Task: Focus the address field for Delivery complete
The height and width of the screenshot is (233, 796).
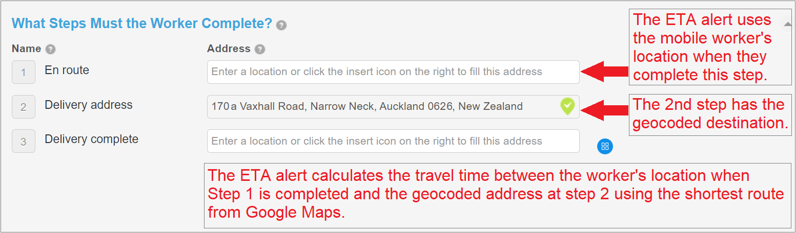Action: [x=393, y=141]
